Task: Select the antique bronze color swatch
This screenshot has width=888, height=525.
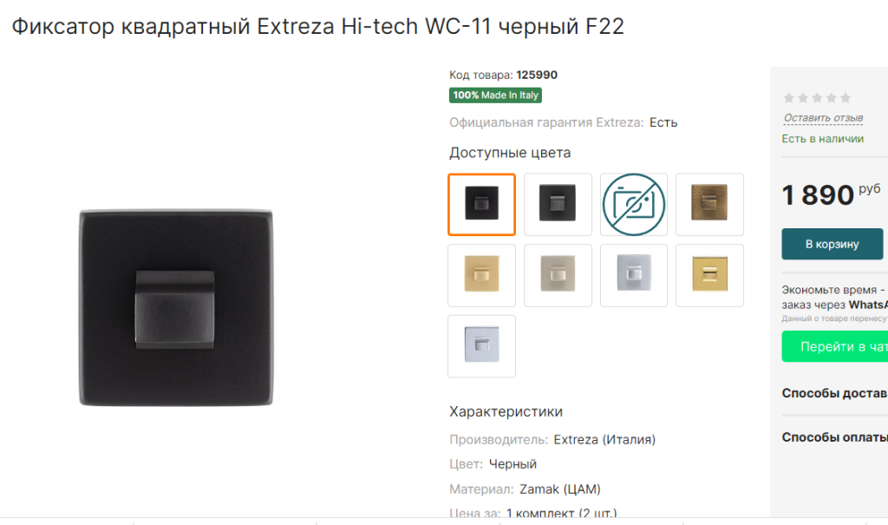Action: click(709, 204)
